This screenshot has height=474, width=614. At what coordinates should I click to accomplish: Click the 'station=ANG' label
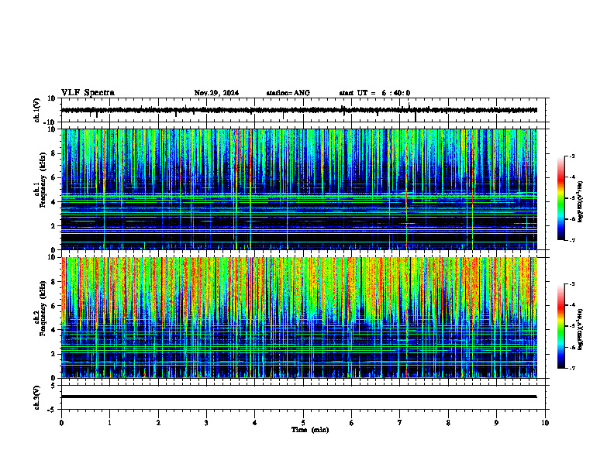(288, 93)
